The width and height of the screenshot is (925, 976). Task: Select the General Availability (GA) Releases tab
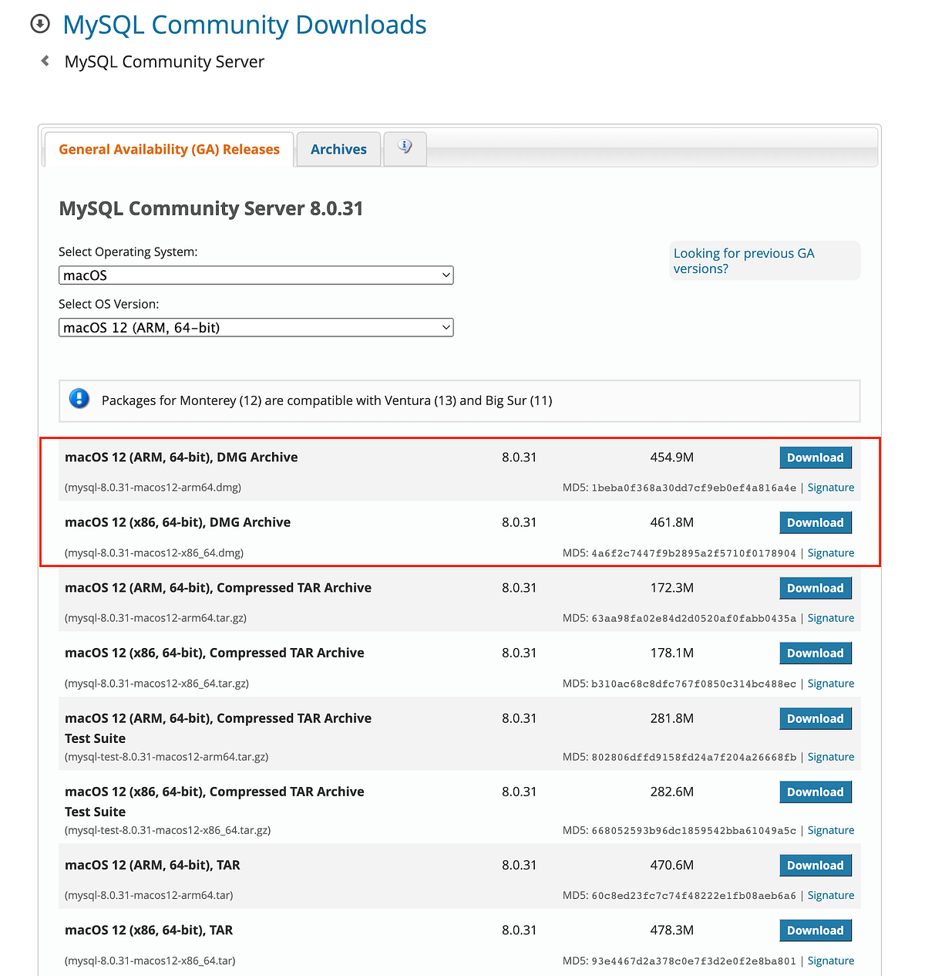click(x=170, y=149)
